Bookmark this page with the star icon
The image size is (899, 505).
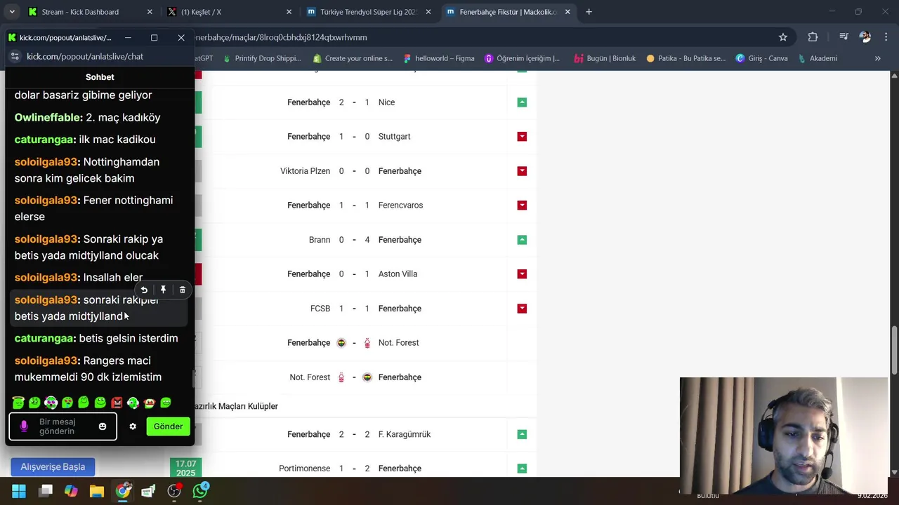point(783,37)
